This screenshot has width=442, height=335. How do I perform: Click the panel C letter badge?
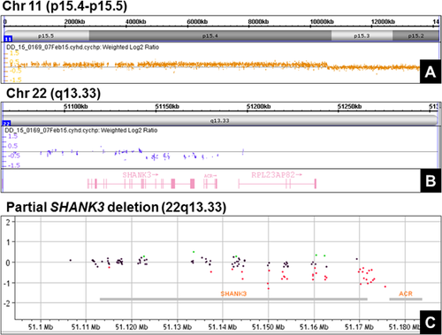pyautogui.click(x=431, y=323)
